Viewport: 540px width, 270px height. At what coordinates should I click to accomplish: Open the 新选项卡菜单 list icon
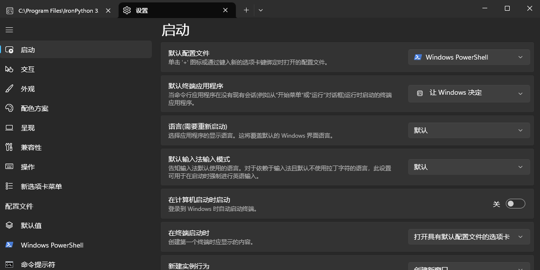9,187
